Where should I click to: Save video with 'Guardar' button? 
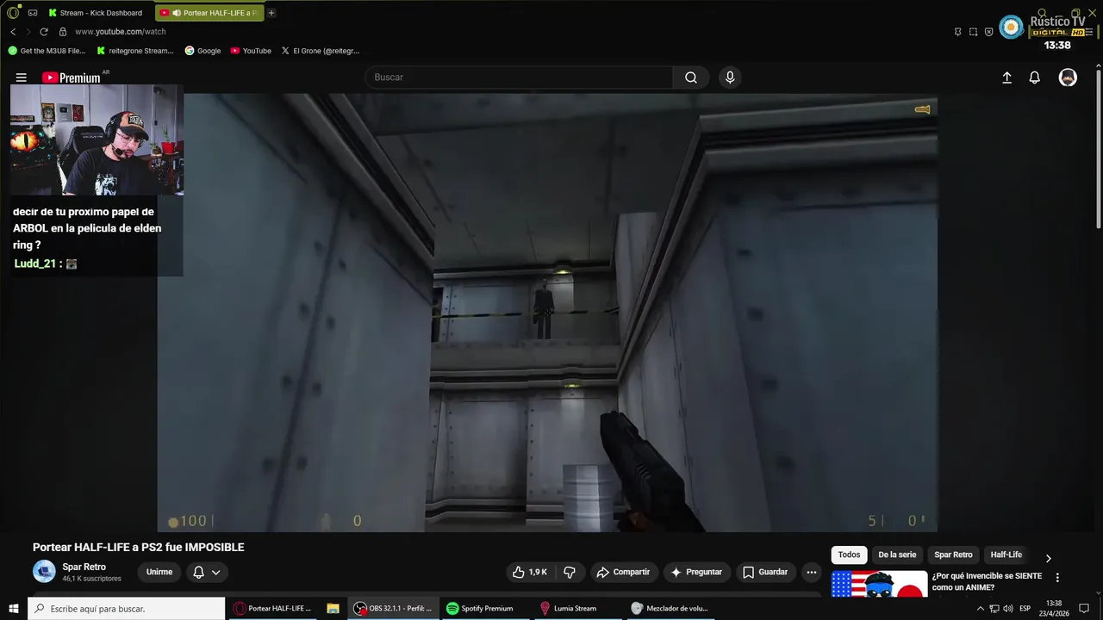[x=765, y=572]
